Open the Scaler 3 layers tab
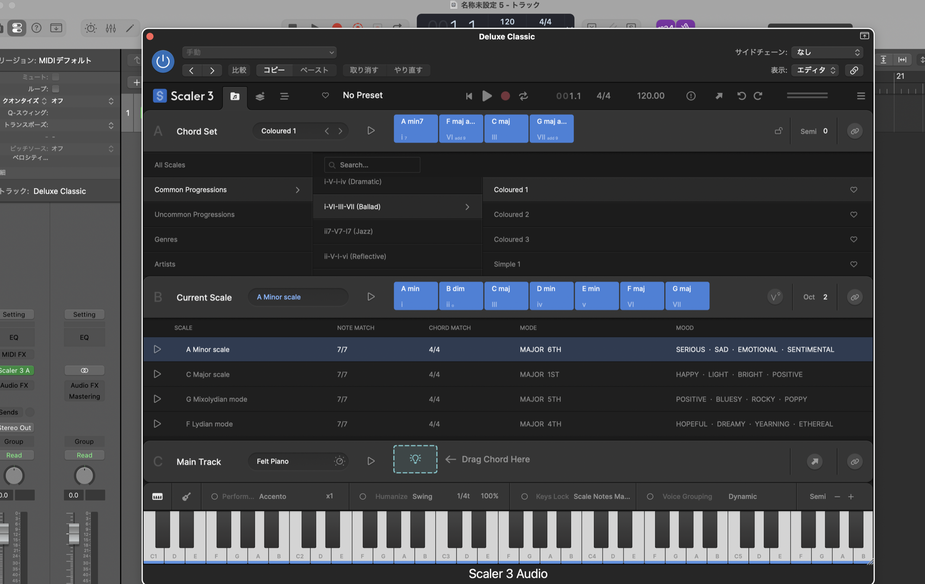This screenshot has width=925, height=584. click(x=260, y=96)
